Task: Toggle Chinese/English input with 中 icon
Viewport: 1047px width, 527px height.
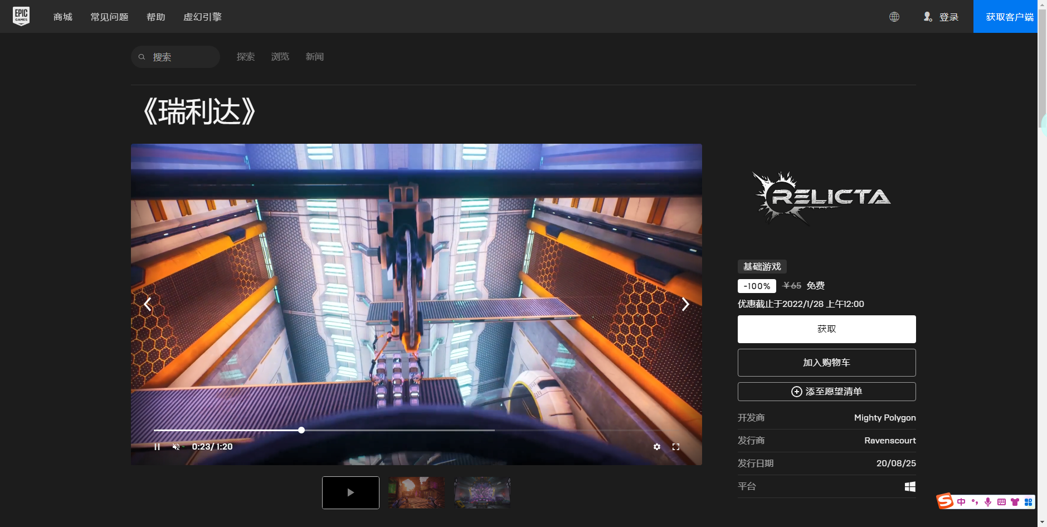Action: (x=961, y=501)
